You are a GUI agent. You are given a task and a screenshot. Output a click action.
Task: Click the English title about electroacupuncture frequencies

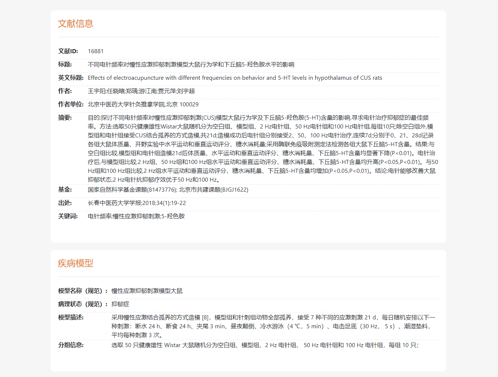235,78
